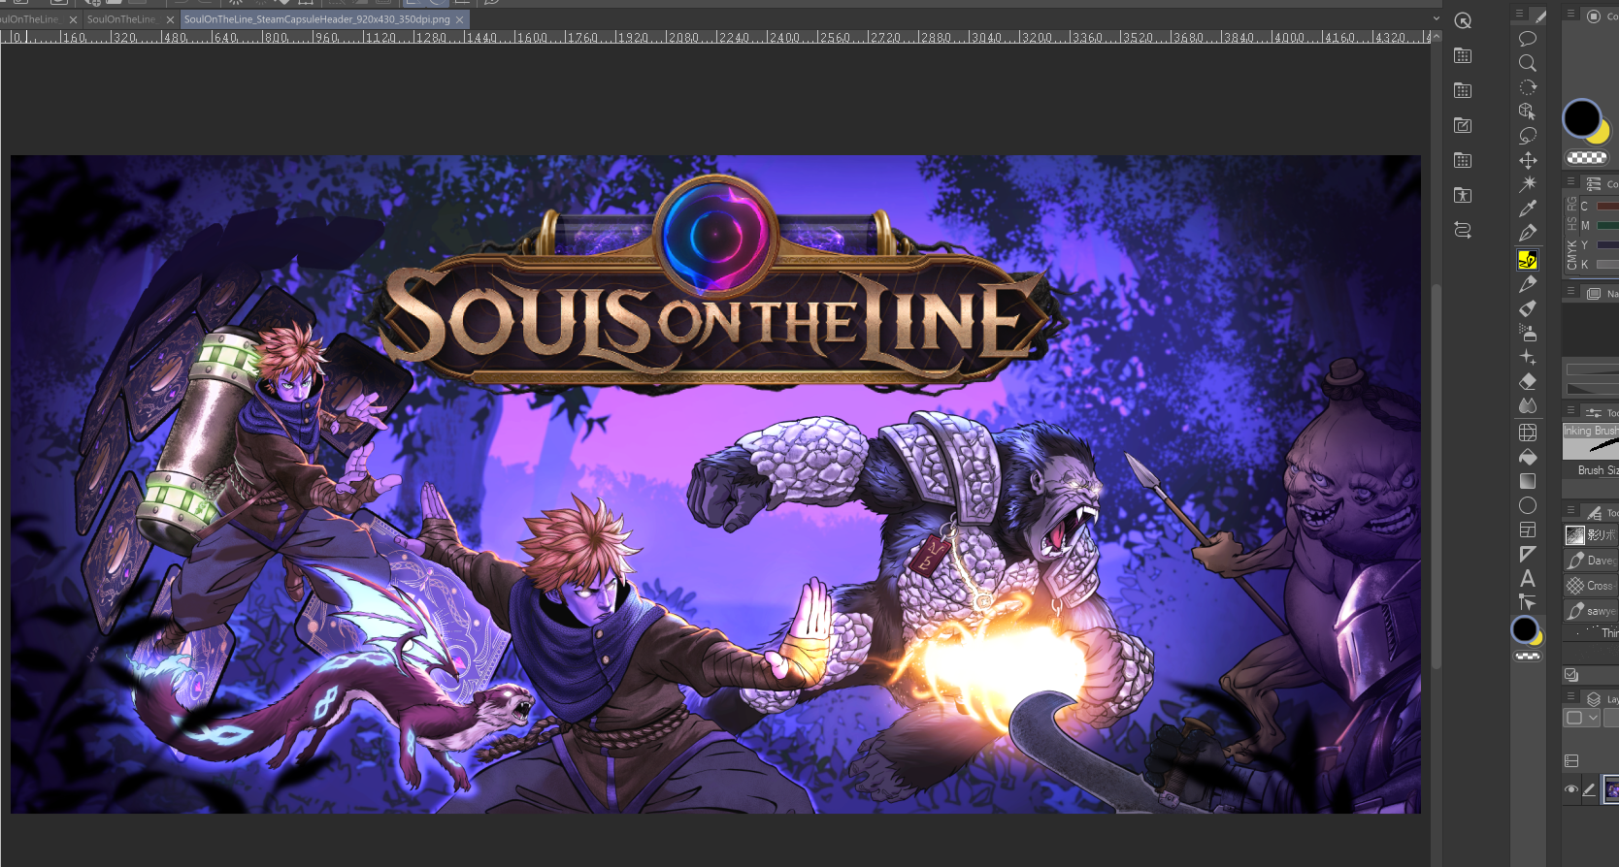The width and height of the screenshot is (1619, 867).
Task: Select the Lasso selection tool
Action: pos(1528,136)
